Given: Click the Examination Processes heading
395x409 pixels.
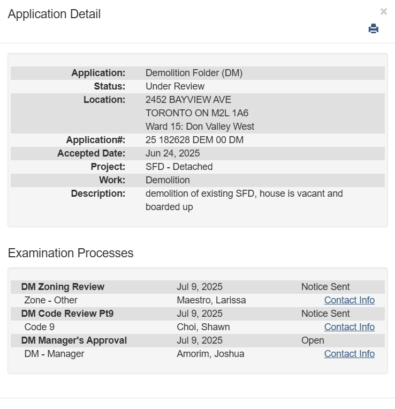Looking at the screenshot, I should click(x=71, y=253).
